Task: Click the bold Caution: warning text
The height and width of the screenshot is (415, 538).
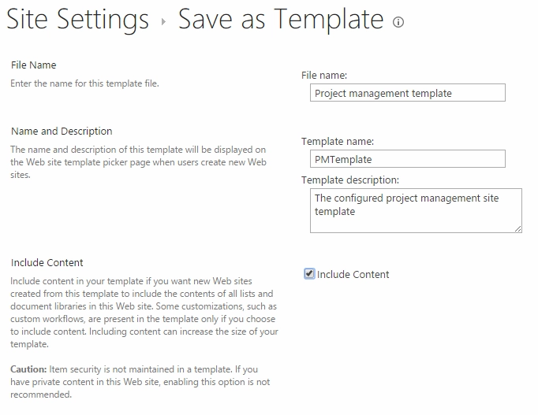Action: coord(28,369)
